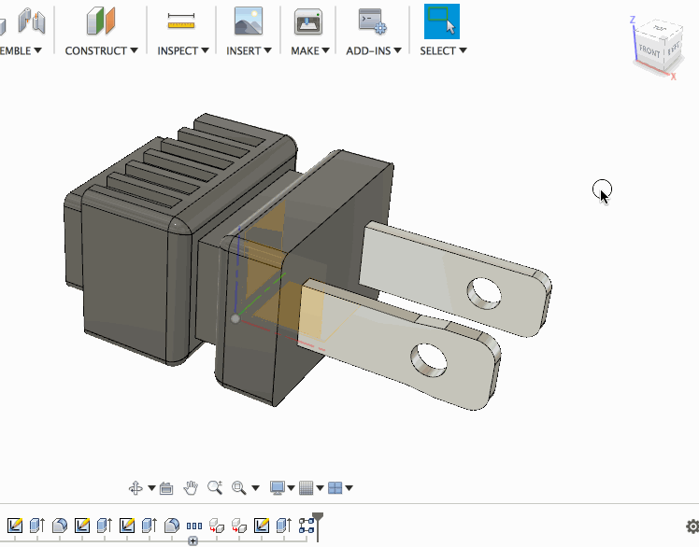Image resolution: width=699 pixels, height=547 pixels.
Task: Select the hole in the upper plug prong
Action: (x=484, y=293)
